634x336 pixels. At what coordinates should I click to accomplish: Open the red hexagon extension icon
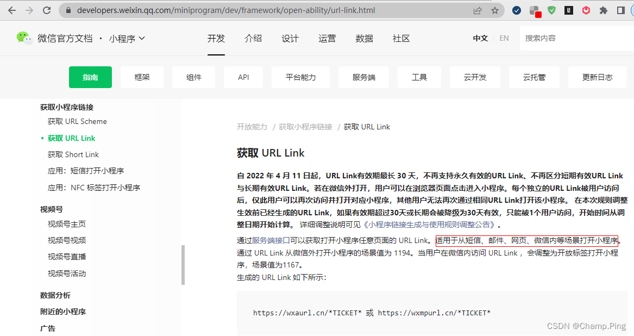(586, 10)
